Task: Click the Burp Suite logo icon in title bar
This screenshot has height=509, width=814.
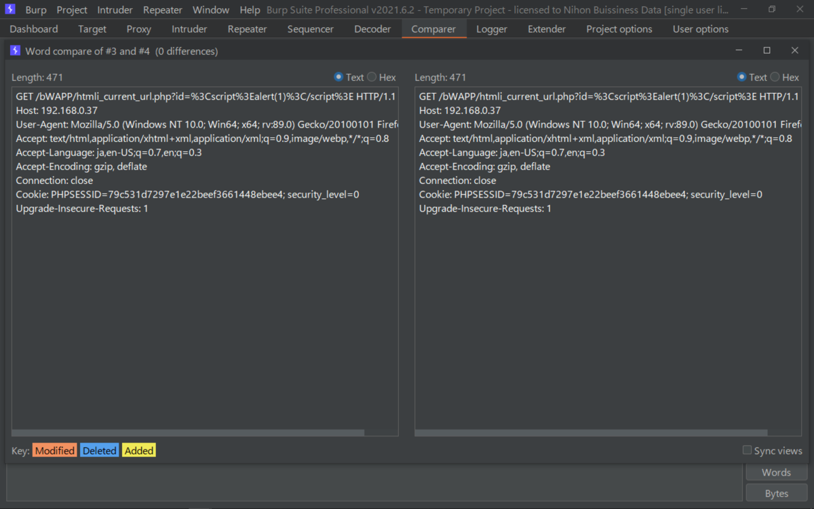Action: [x=10, y=10]
